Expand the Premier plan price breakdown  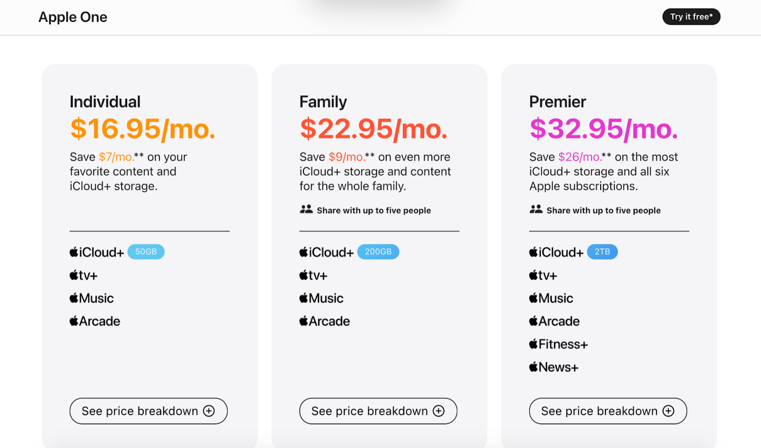point(608,411)
